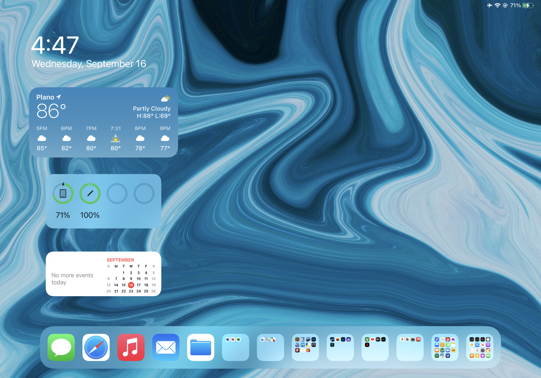
Task: Open the Messages app in the dock
Action: 61,347
